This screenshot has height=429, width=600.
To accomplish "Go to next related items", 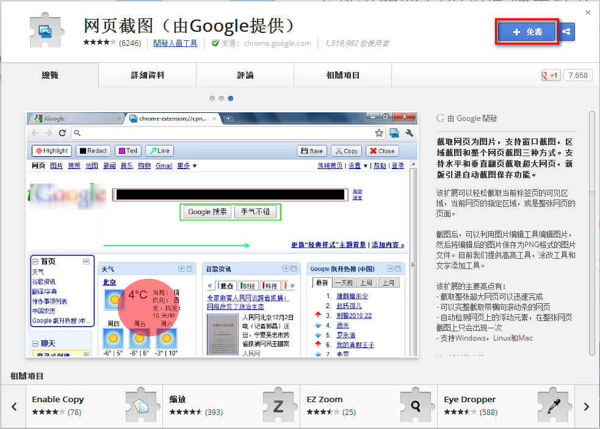I will (586, 406).
